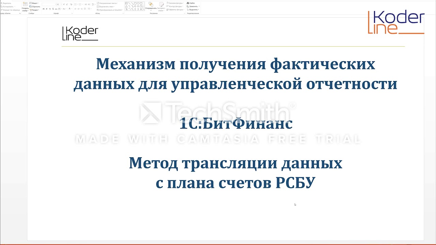
Task: Open change case Aa dropdown
Action: [x=64, y=9]
